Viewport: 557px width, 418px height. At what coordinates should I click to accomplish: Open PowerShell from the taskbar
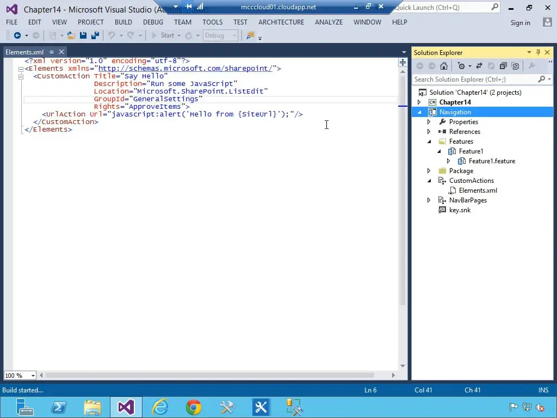(59, 407)
